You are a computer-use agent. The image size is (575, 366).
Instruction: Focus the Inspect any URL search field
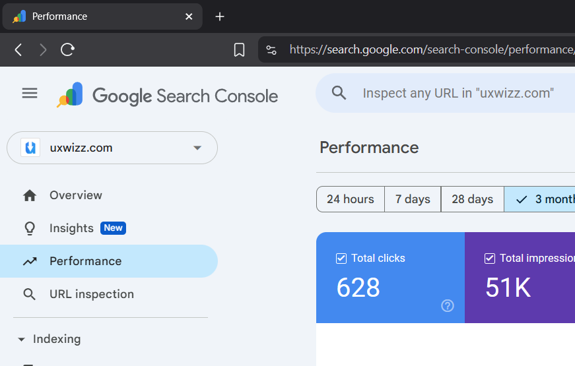click(458, 93)
